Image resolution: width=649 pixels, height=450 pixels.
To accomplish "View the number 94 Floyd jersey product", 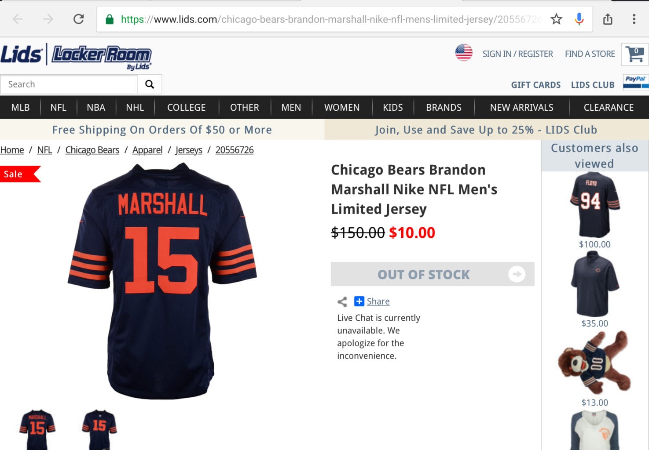I will click(594, 205).
